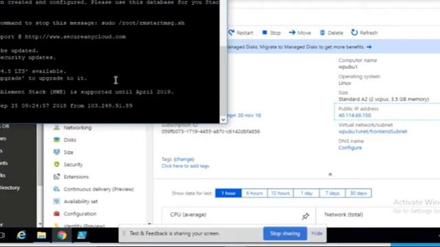The width and height of the screenshot is (440, 247).
Task: Click the secureanycloud.com URL in terminal
Action: 75,36
